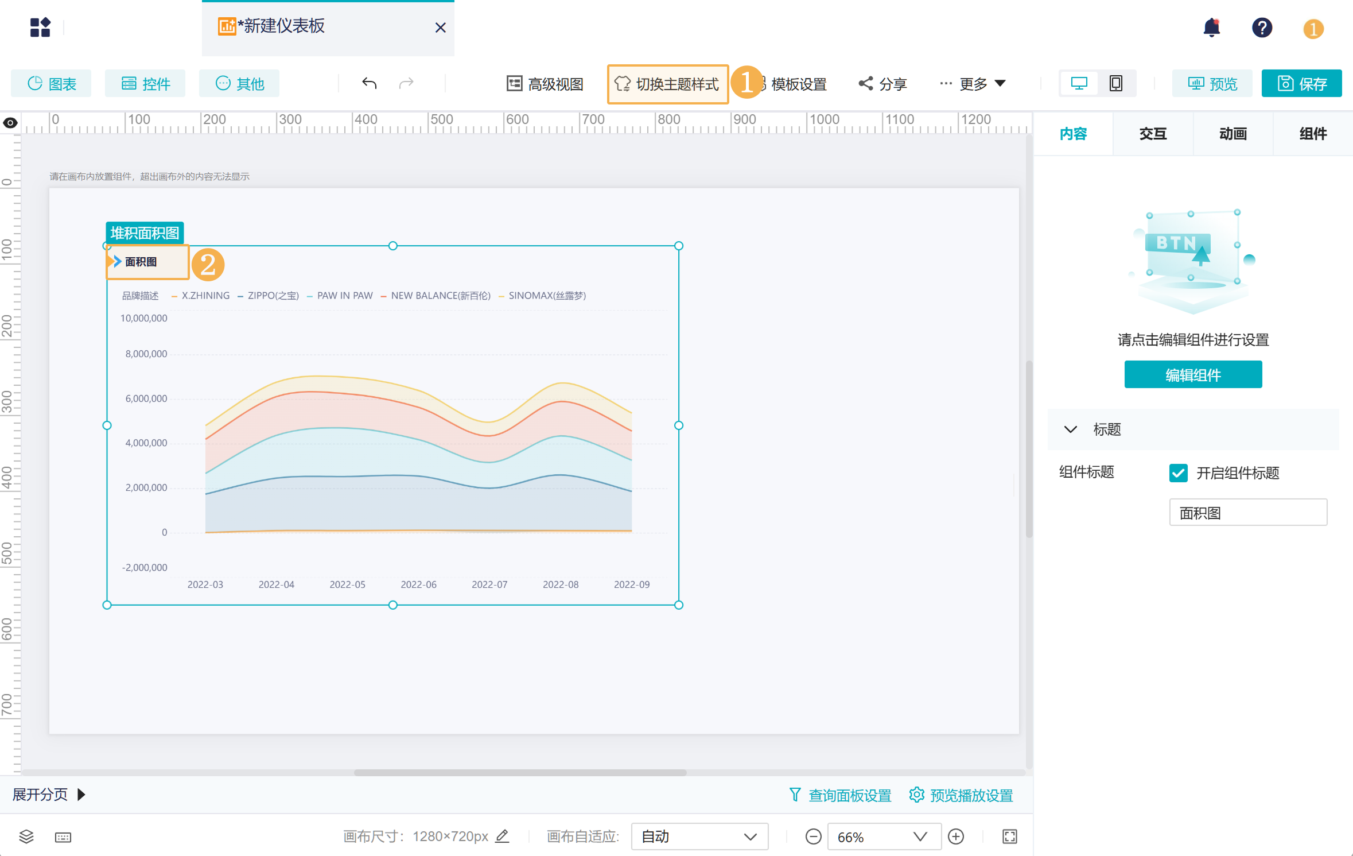Click the layers icon in bottom bar
The image size is (1353, 856).
26,836
